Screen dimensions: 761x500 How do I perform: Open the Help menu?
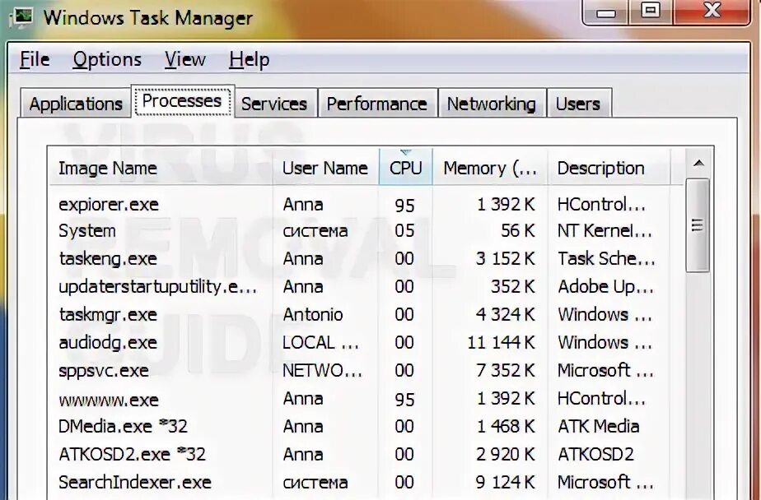point(249,59)
